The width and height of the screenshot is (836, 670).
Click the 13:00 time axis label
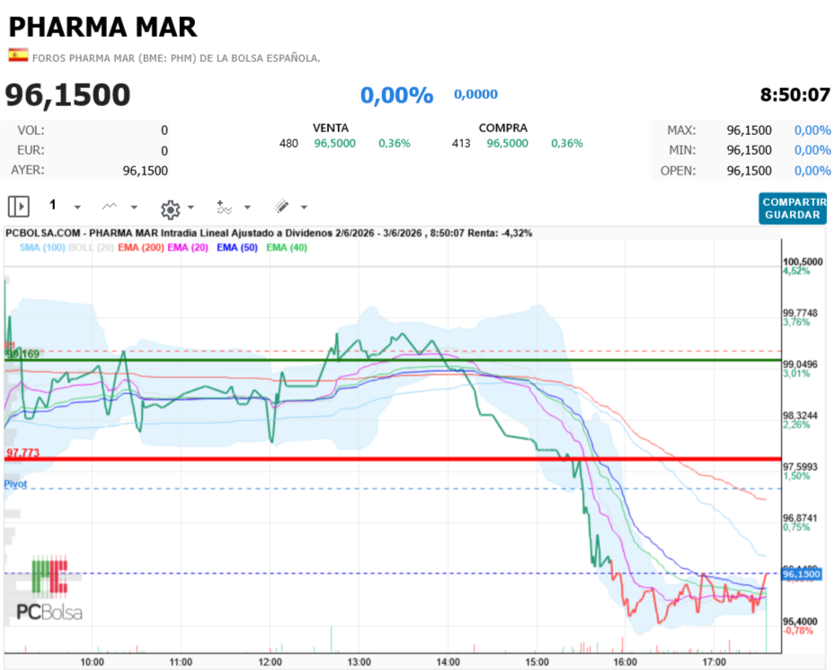coord(359,662)
